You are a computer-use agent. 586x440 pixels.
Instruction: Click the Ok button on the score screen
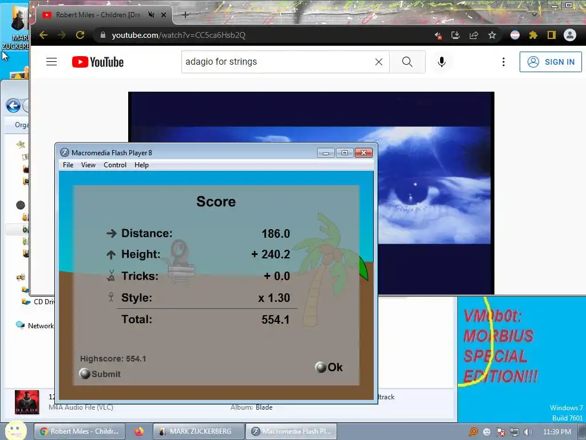tap(329, 367)
